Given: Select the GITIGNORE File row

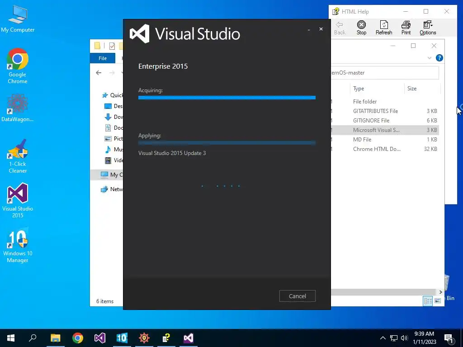Looking at the screenshot, I should (x=385, y=120).
